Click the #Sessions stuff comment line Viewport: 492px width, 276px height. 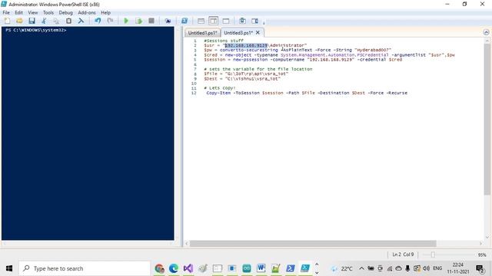coord(224,41)
